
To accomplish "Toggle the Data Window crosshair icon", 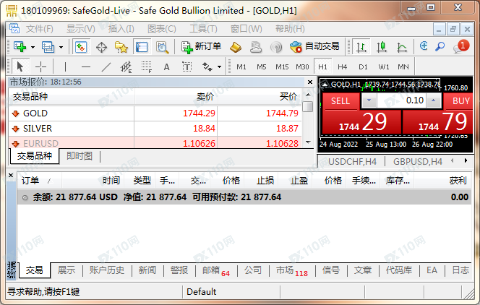I will point(101,47).
